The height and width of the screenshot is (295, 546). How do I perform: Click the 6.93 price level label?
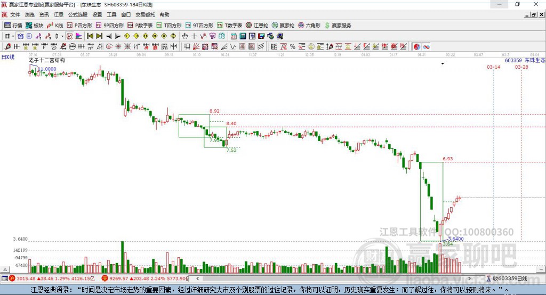point(448,159)
